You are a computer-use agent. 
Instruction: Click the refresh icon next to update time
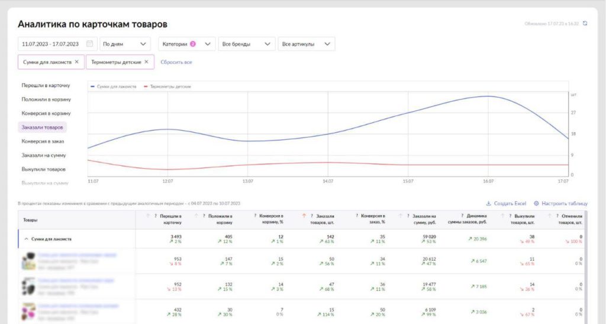[x=585, y=24]
